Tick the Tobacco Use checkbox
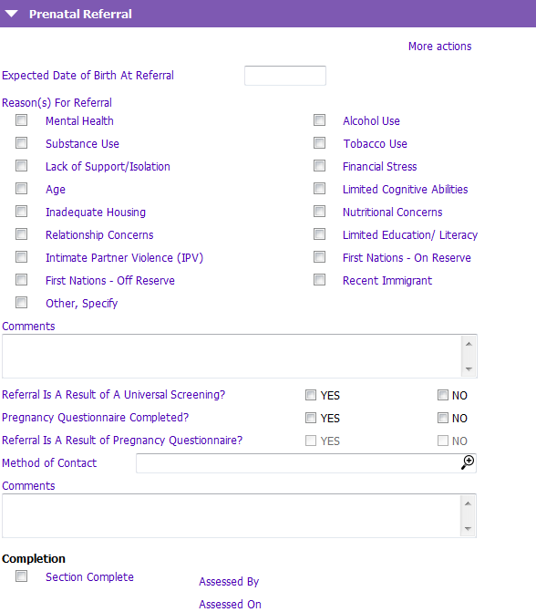Image resolution: width=536 pixels, height=612 pixels. 319,143
